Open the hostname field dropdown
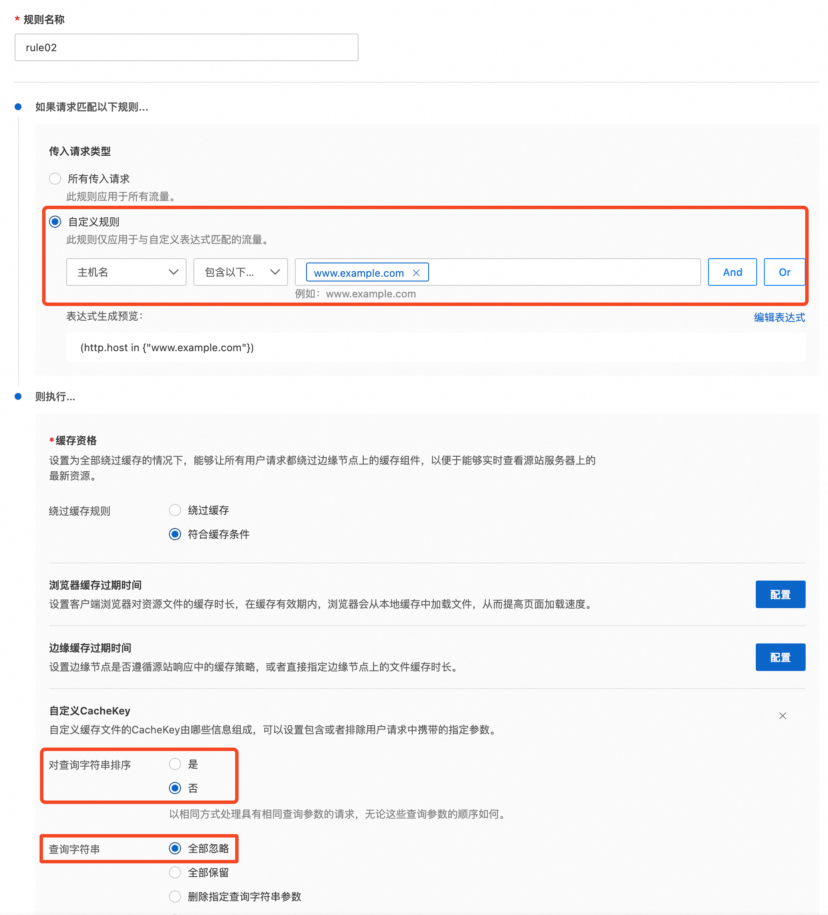Image resolution: width=828 pixels, height=915 pixels. coord(126,272)
